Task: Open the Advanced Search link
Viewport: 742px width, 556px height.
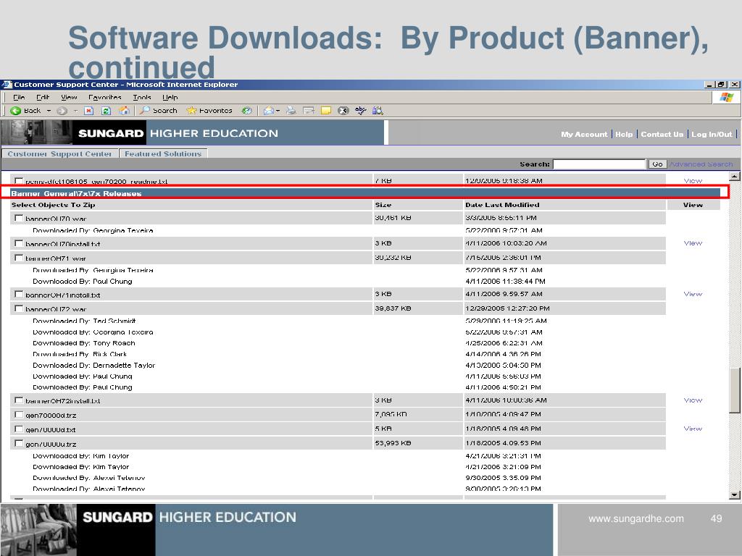Action: pos(701,164)
